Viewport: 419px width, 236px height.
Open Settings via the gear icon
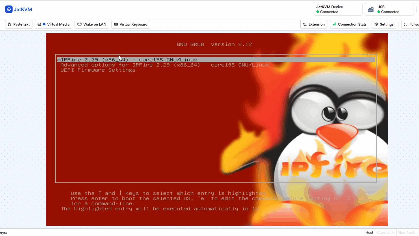coord(376,24)
